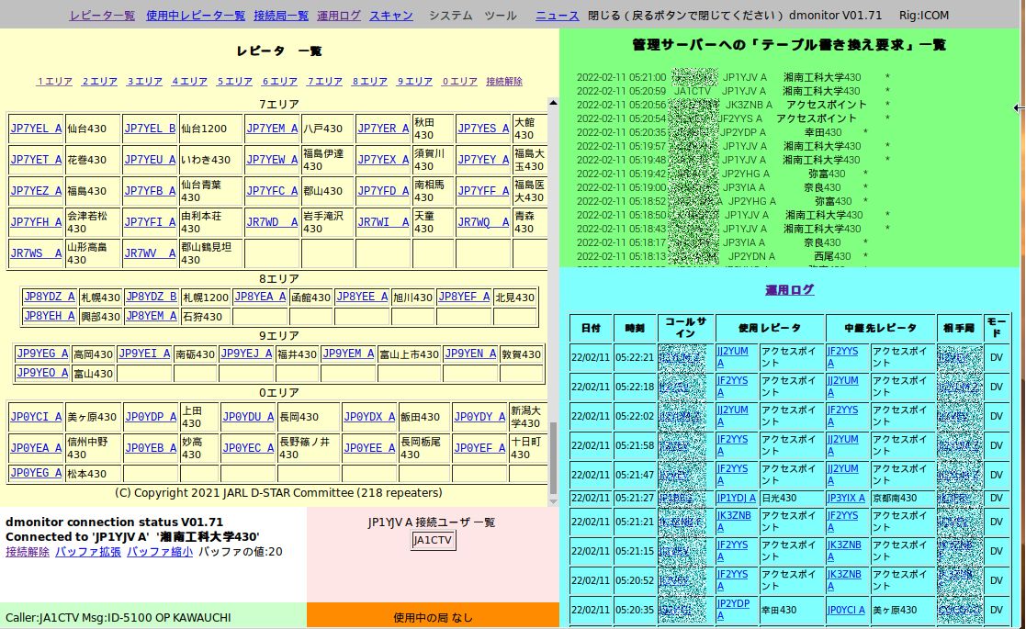
Task: Connect to repeater JP7YEL A
Action: point(36,129)
